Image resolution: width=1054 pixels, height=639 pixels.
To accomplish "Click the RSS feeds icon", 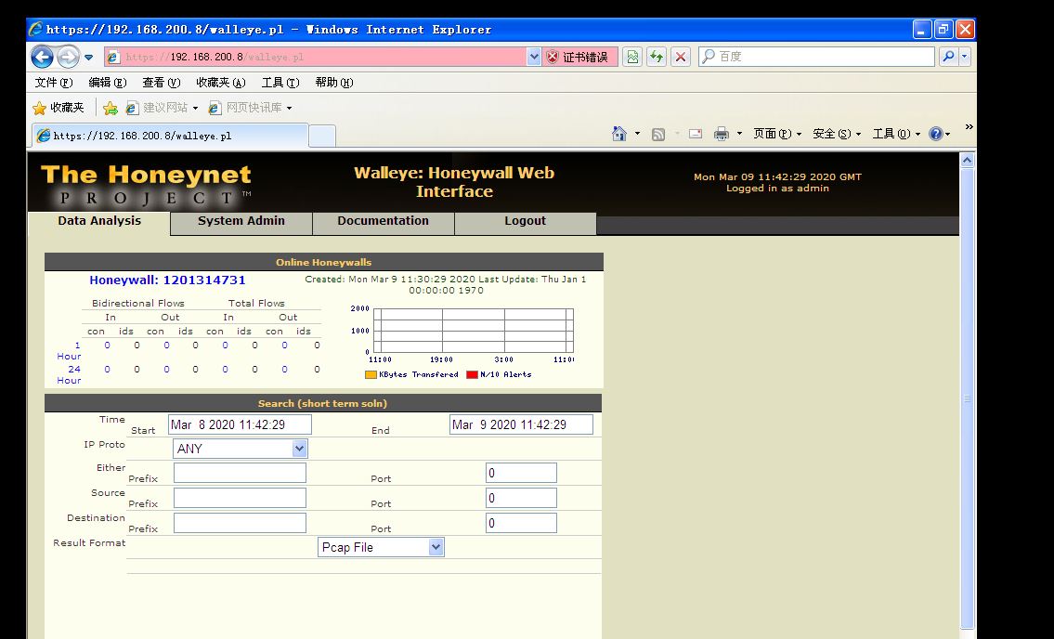I will click(x=658, y=135).
